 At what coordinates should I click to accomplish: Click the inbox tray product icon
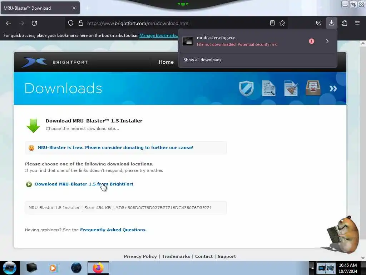[x=313, y=88]
